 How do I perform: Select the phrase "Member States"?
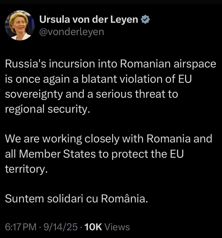[x=57, y=154]
